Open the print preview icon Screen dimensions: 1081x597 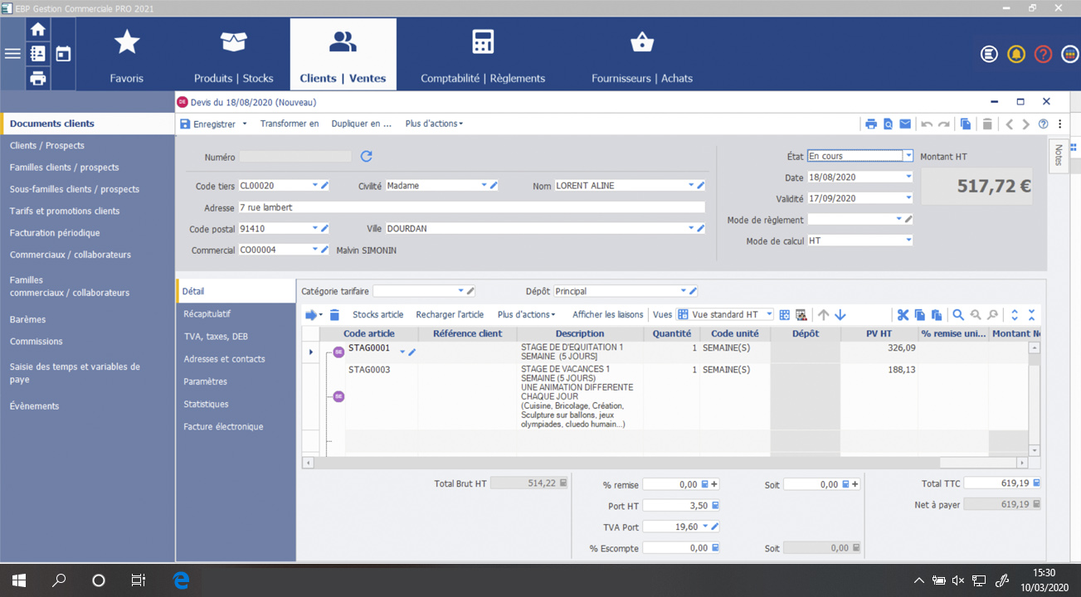(889, 124)
